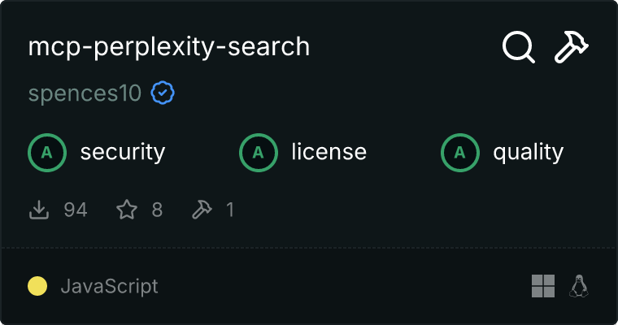This screenshot has height=325, width=618.
Task: Click the small hammer tool-count icon
Action: [201, 210]
